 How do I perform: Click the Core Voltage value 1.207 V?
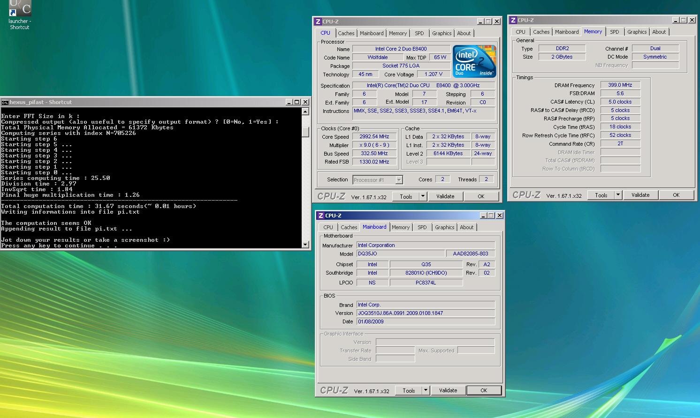tap(434, 74)
